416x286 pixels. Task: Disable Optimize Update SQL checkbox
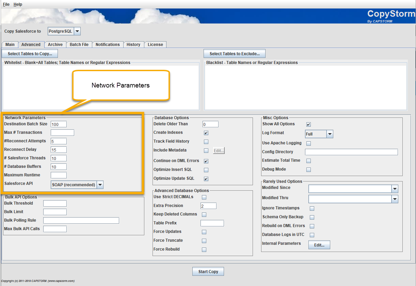coord(206,179)
